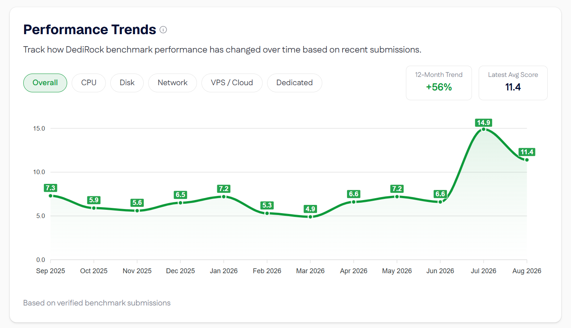
Task: Click the Apr 2026 axis label
Action: point(354,271)
